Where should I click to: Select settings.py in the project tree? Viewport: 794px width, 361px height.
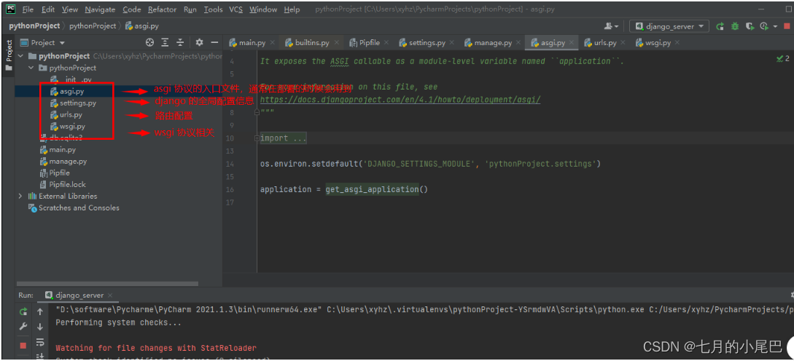[x=77, y=103]
